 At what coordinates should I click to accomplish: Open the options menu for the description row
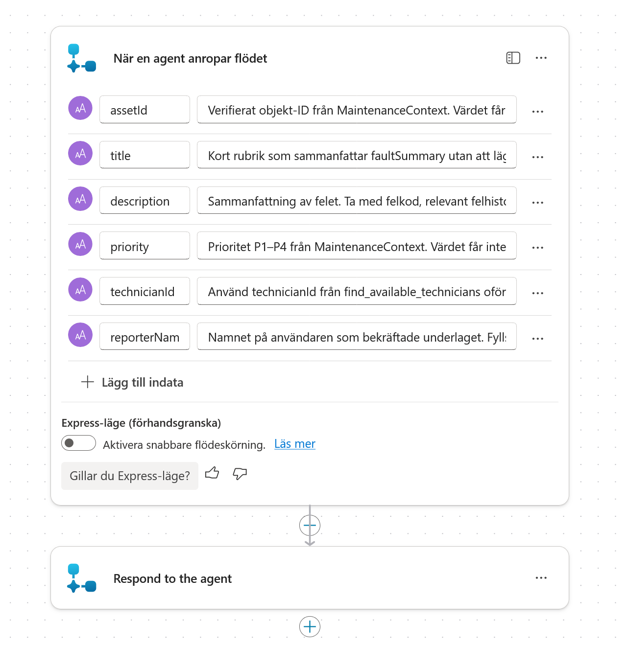537,203
